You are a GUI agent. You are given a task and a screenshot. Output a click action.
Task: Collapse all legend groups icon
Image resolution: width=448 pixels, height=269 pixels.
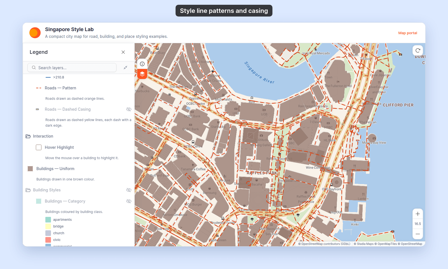coord(125,68)
